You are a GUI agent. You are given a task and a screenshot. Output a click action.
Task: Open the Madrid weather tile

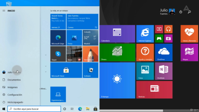(x=90, y=38)
